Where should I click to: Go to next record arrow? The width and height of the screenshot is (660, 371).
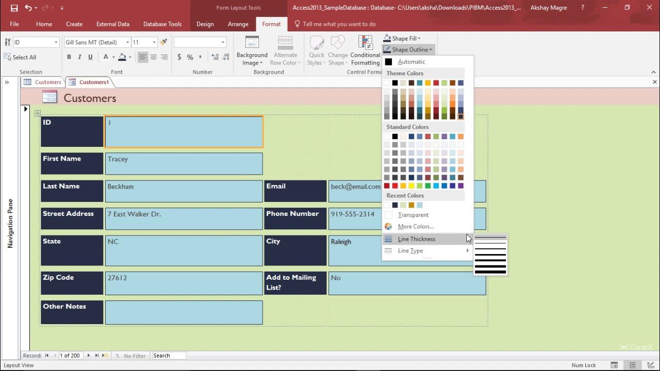click(x=89, y=356)
